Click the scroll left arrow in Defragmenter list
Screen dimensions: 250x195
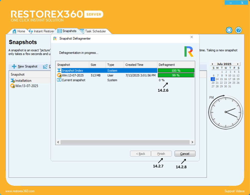click(58, 142)
